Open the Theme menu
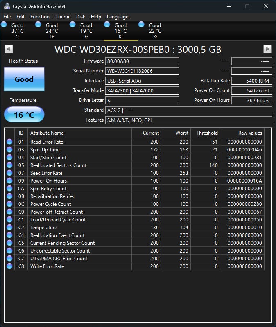The height and width of the screenshot is (327, 276). coord(63,17)
